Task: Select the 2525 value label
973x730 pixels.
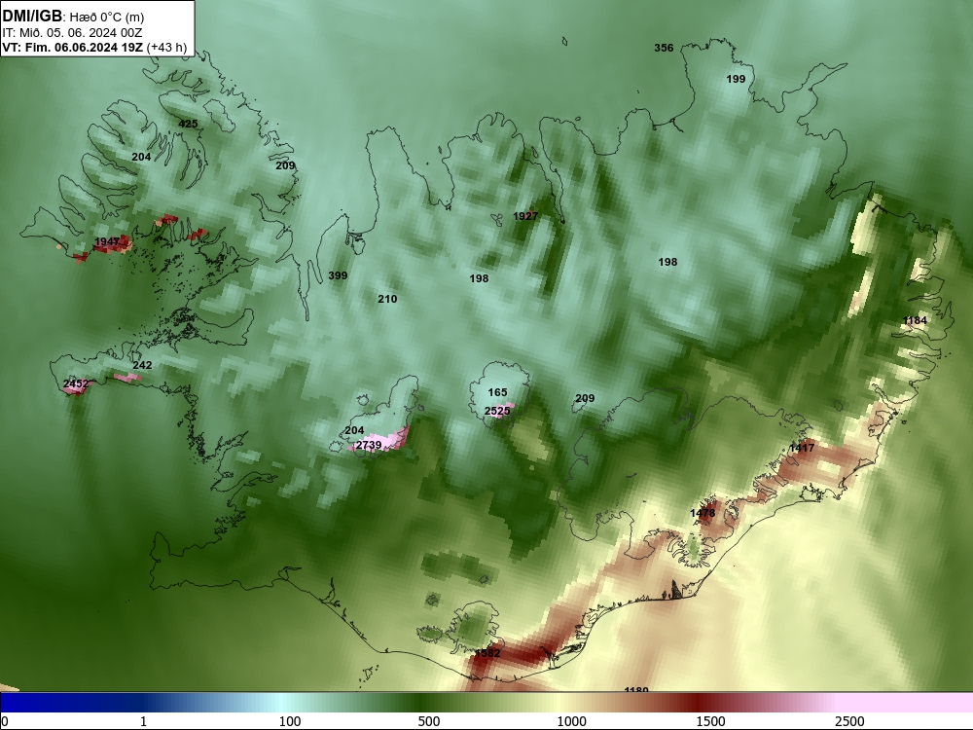Action: tap(497, 411)
